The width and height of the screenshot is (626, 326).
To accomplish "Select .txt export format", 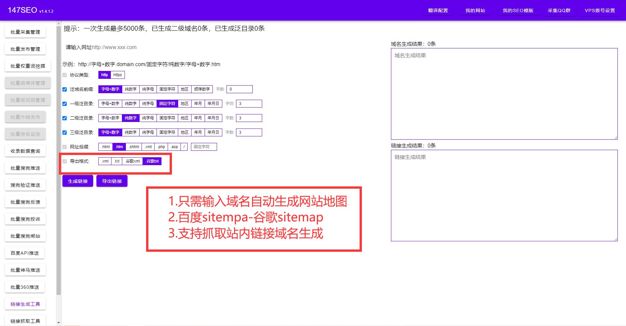I will click(117, 161).
